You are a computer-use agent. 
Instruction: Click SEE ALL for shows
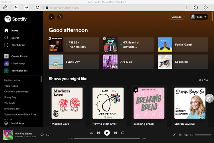pyautogui.click(x=203, y=80)
